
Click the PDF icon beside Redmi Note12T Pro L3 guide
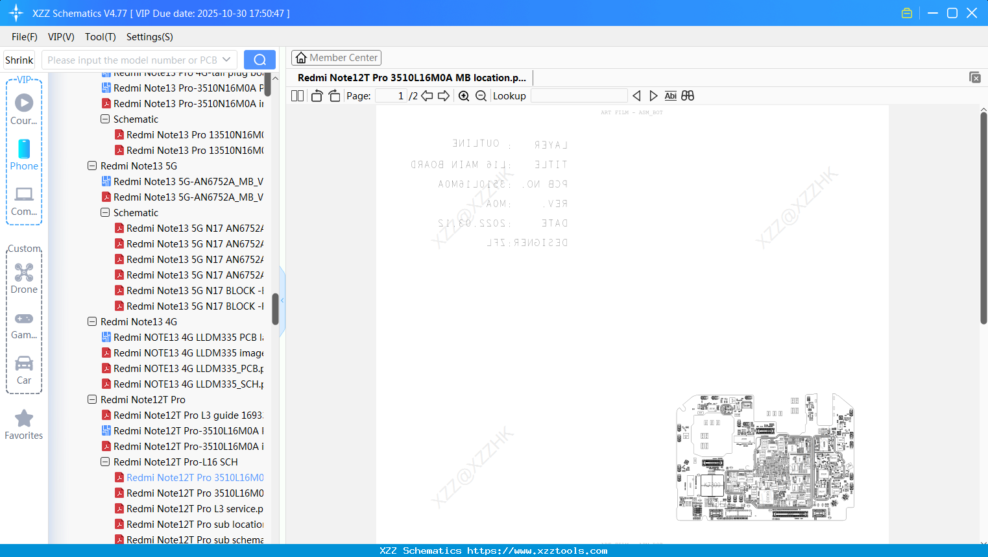(x=106, y=415)
